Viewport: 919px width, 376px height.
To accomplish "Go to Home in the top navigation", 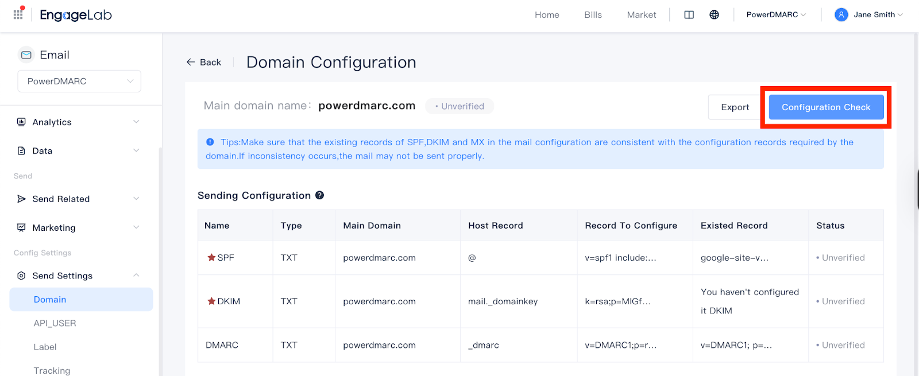I will tap(547, 15).
